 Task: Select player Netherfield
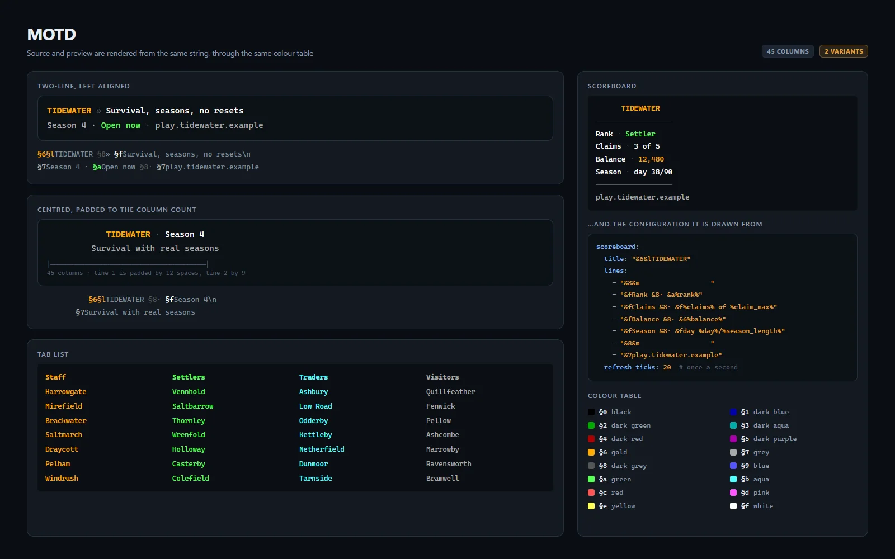(322, 449)
